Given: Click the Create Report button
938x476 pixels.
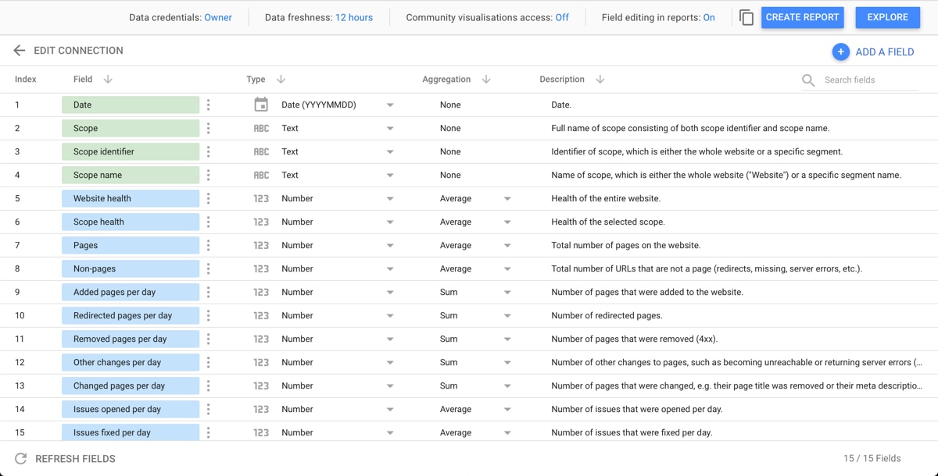Looking at the screenshot, I should pos(802,17).
